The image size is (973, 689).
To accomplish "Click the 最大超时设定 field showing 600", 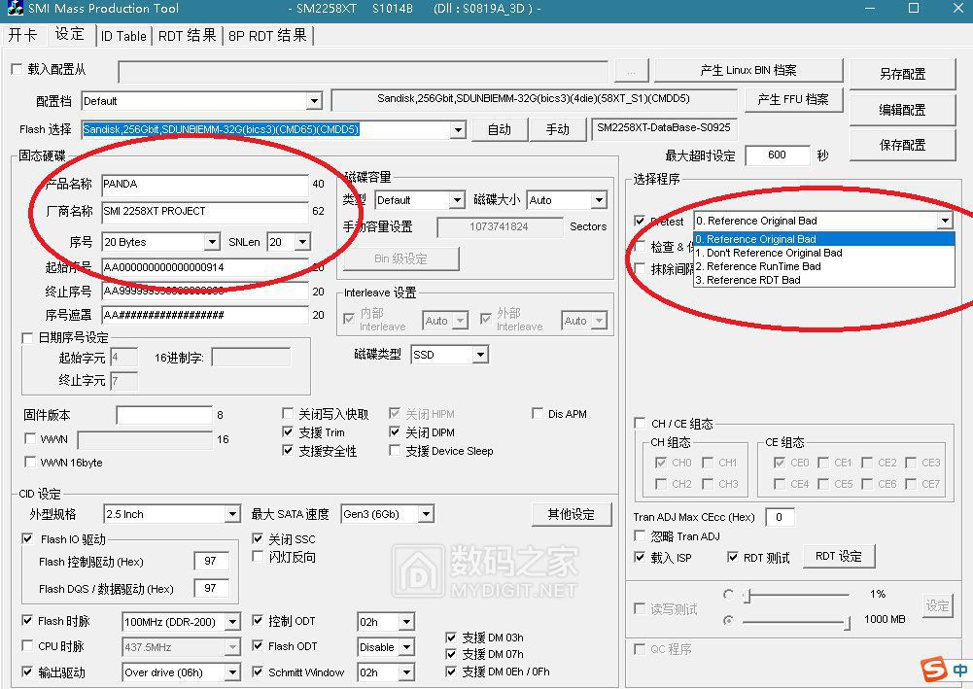I will coord(778,155).
